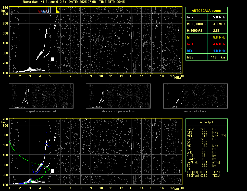The image size is (247, 191).
Task: Select the red 4.6 MHz foF1 value
Action: [x=219, y=44]
